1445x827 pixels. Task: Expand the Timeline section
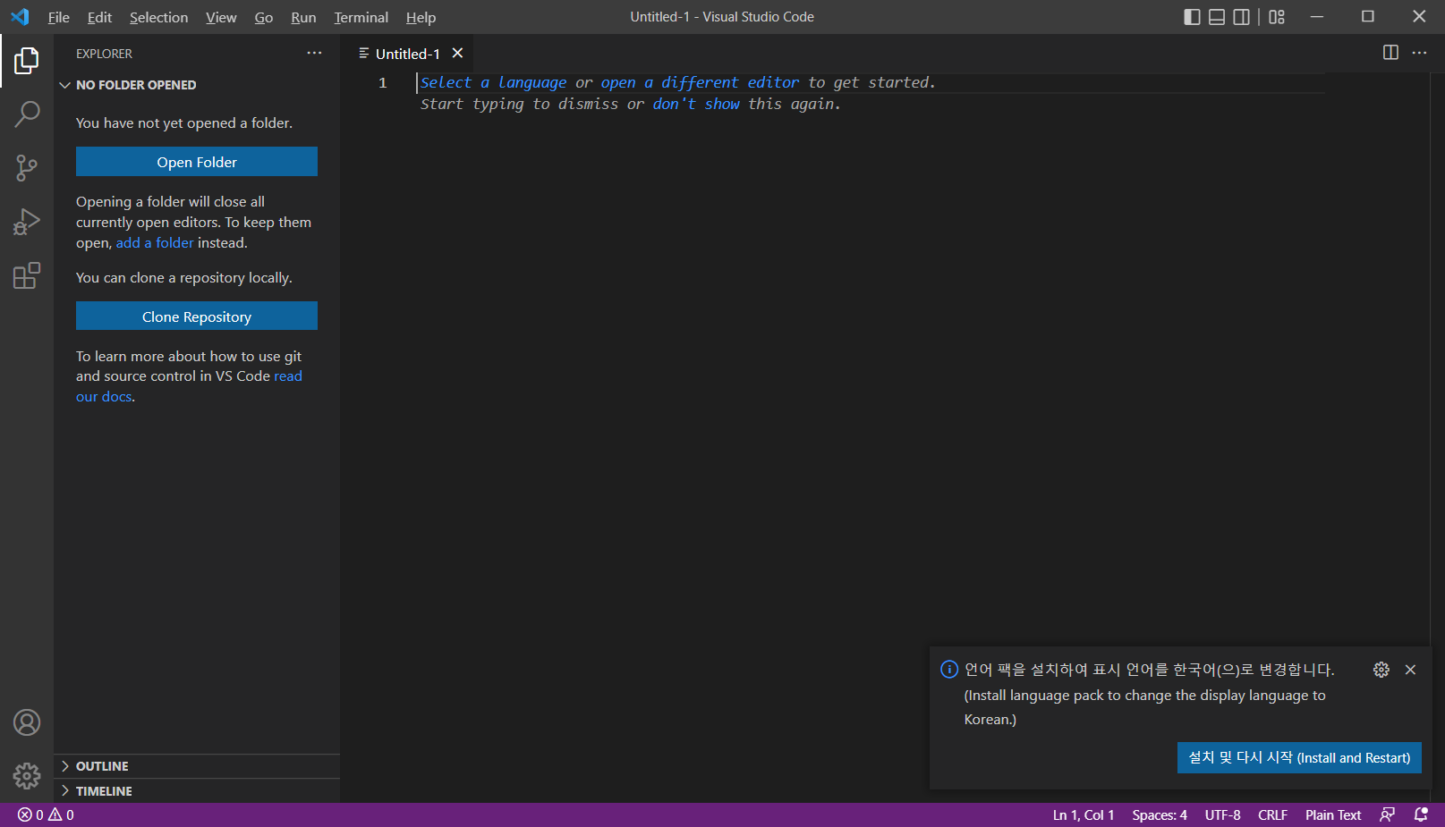[197, 791]
